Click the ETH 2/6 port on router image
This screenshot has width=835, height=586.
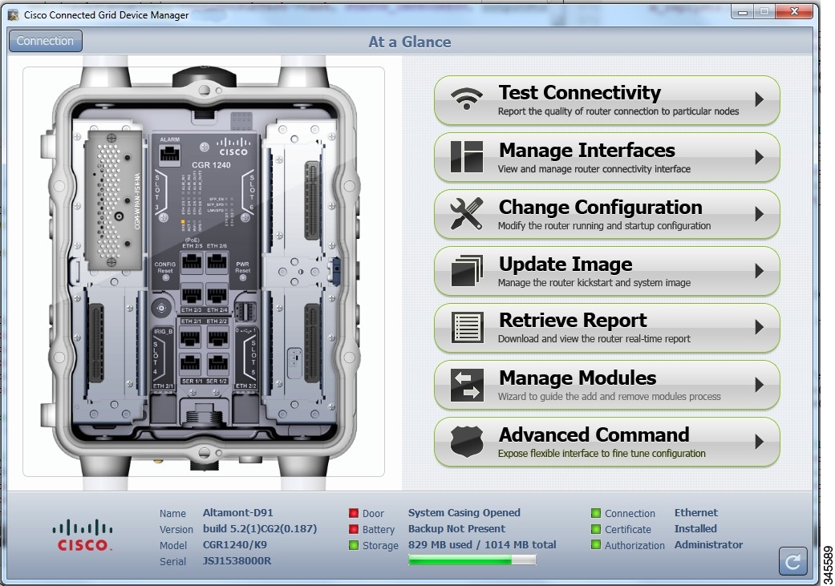217,262
